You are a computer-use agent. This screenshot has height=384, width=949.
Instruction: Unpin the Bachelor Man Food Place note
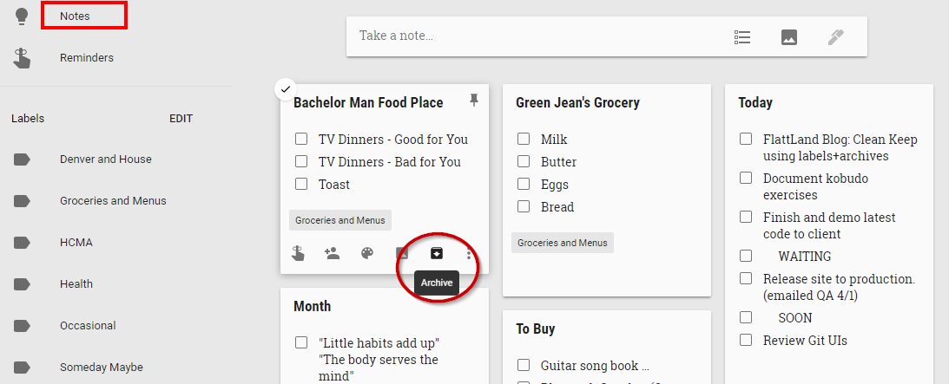(x=474, y=101)
